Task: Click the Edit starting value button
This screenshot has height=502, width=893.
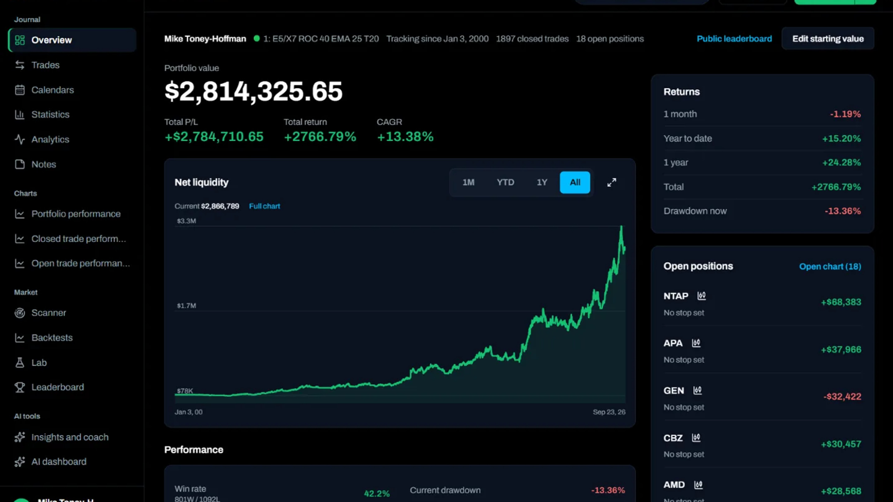Action: coord(828,39)
